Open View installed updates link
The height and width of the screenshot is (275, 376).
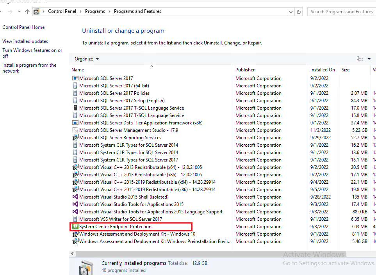click(25, 41)
